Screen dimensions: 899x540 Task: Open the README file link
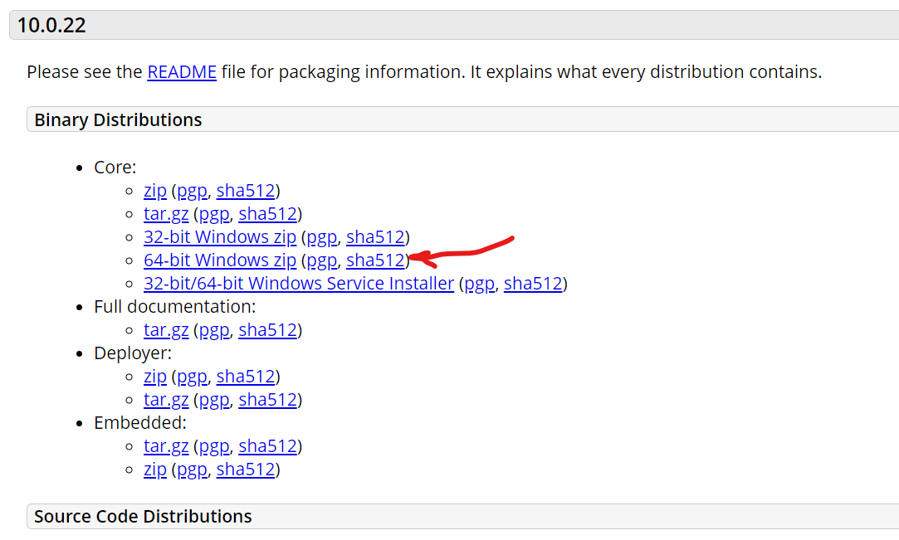click(181, 72)
